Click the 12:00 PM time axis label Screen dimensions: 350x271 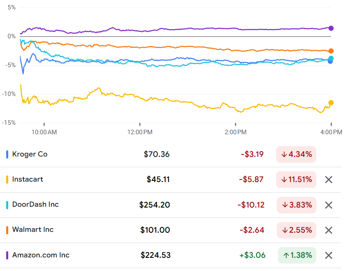[140, 132]
